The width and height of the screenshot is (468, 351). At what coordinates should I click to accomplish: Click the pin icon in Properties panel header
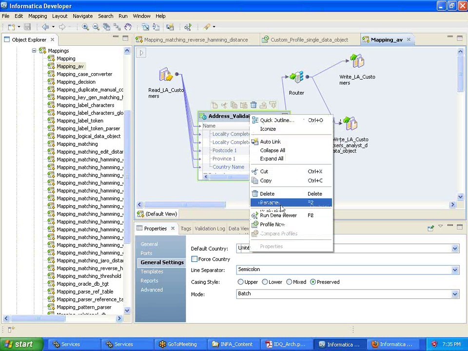pyautogui.click(x=430, y=228)
